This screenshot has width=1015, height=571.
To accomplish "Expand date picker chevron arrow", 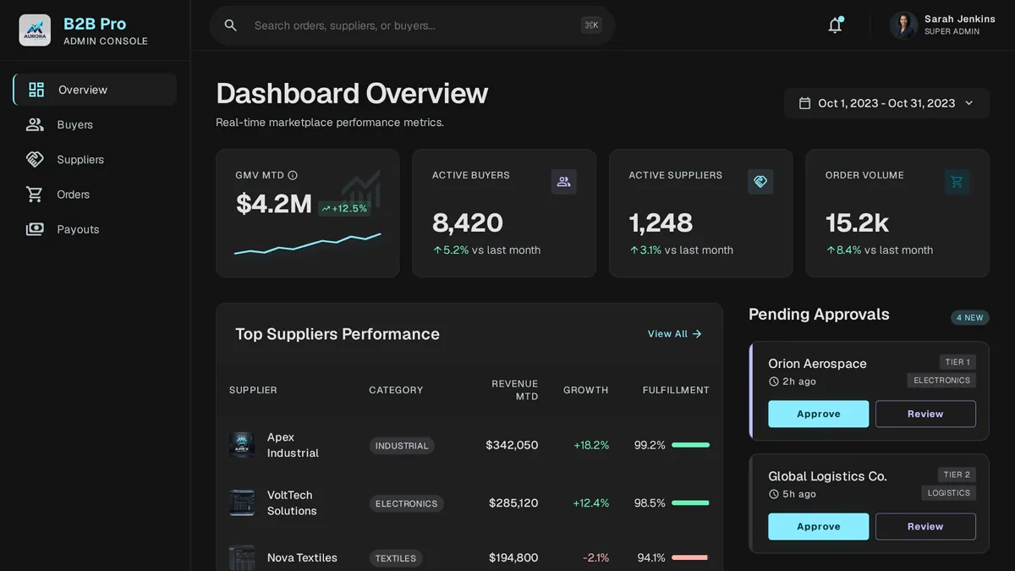I will coord(969,103).
